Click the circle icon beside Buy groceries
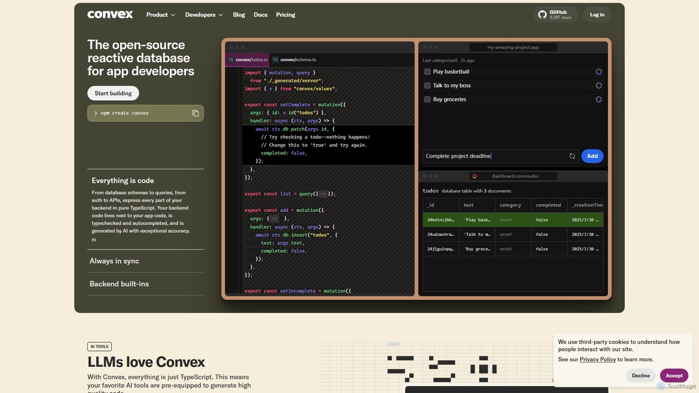 tap(599, 99)
